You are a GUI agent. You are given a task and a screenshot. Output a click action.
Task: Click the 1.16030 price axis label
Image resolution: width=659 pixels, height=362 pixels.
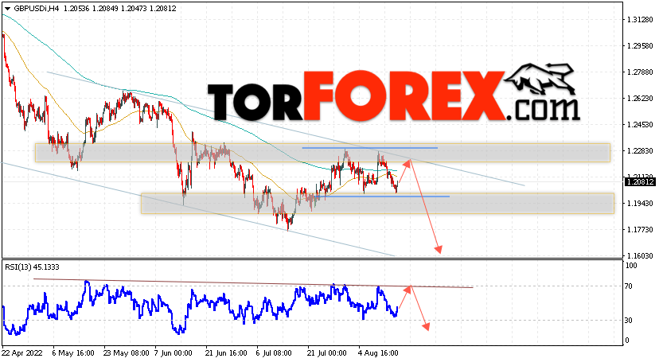[640, 255]
